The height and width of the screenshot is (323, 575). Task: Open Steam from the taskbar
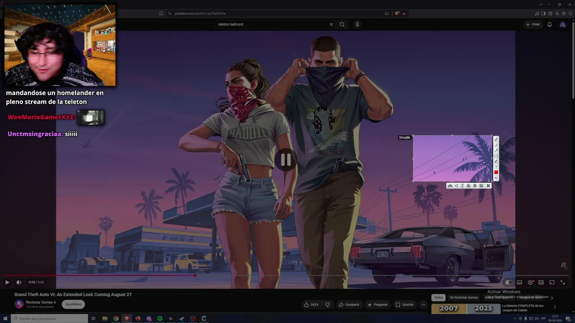182,319
